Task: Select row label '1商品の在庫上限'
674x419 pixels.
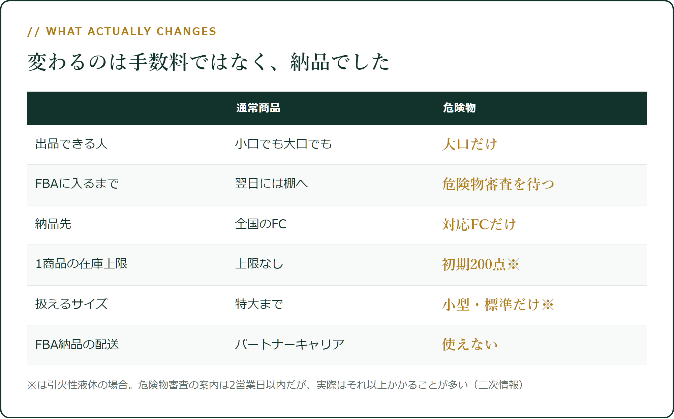Action: [x=81, y=264]
